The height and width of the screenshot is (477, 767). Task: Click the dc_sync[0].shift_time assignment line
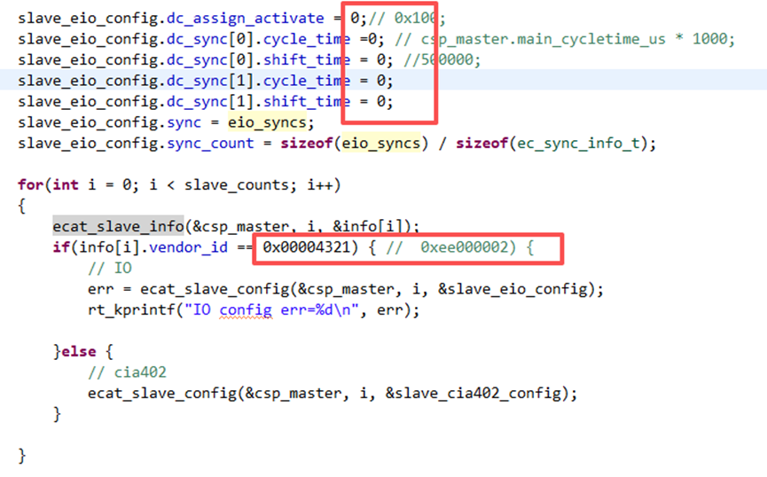pyautogui.click(x=249, y=59)
